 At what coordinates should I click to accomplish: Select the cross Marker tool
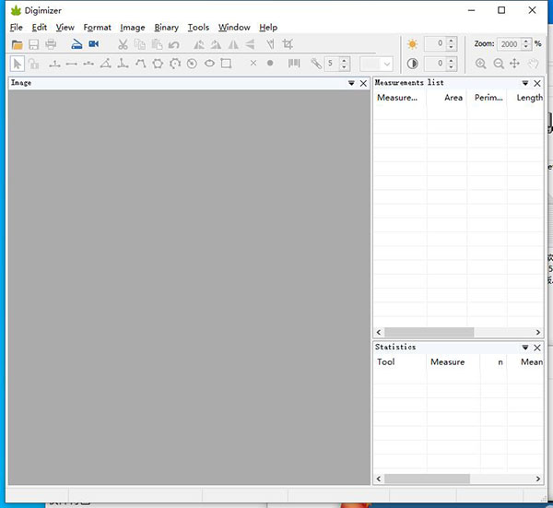[x=253, y=63]
